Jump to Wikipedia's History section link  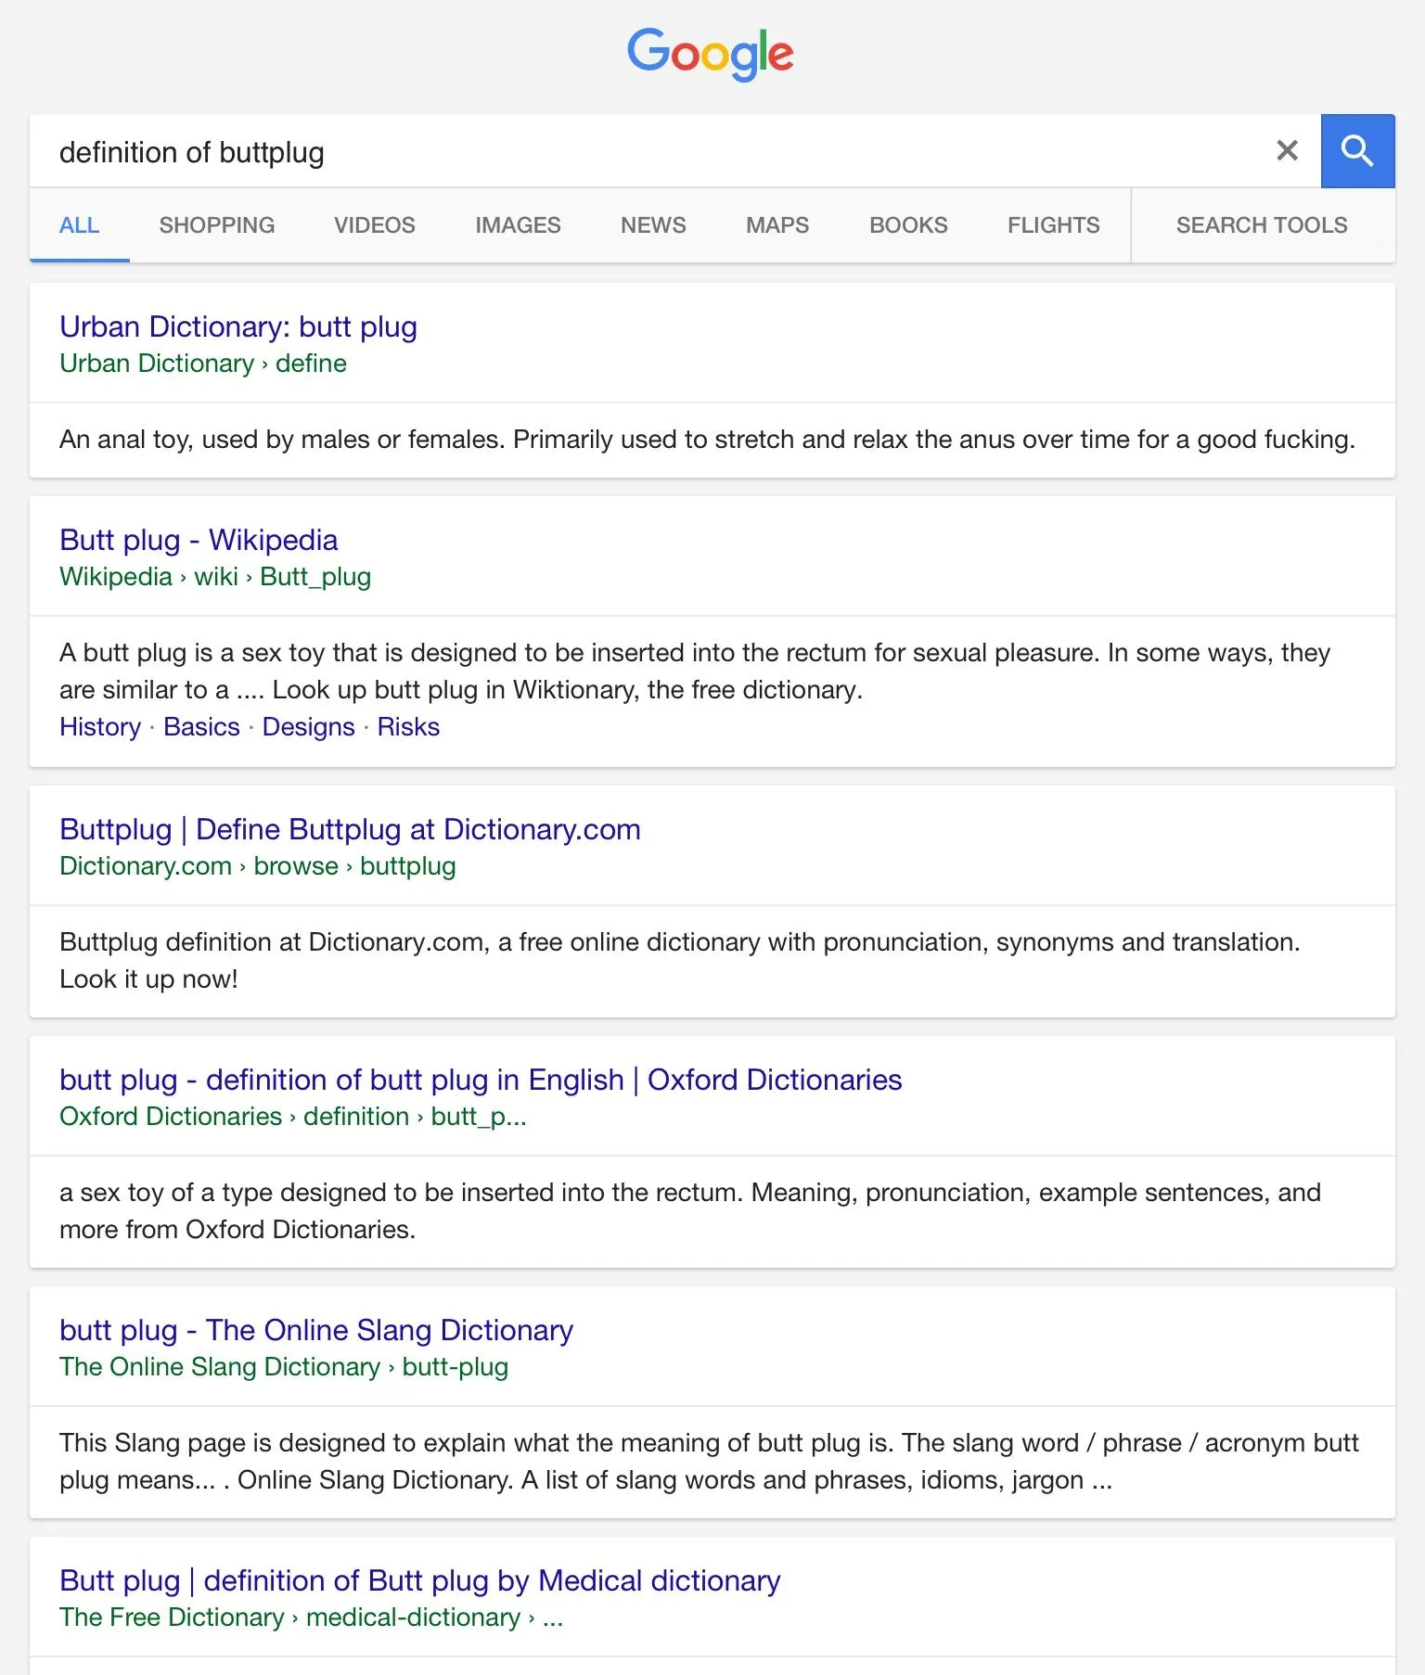(100, 727)
